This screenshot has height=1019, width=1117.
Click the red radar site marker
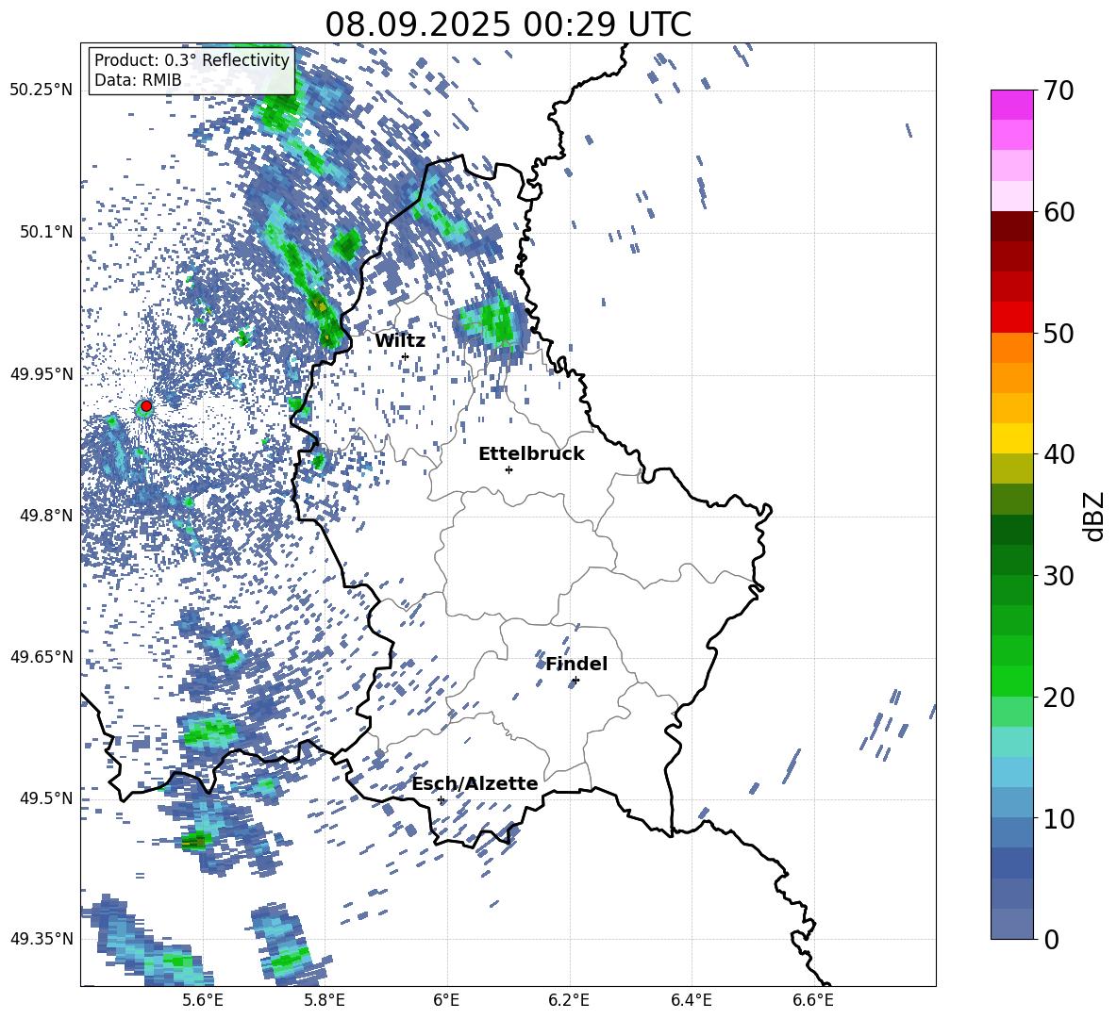pos(146,406)
